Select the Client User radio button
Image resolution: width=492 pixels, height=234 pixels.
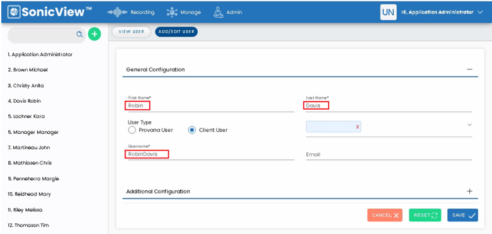point(192,130)
